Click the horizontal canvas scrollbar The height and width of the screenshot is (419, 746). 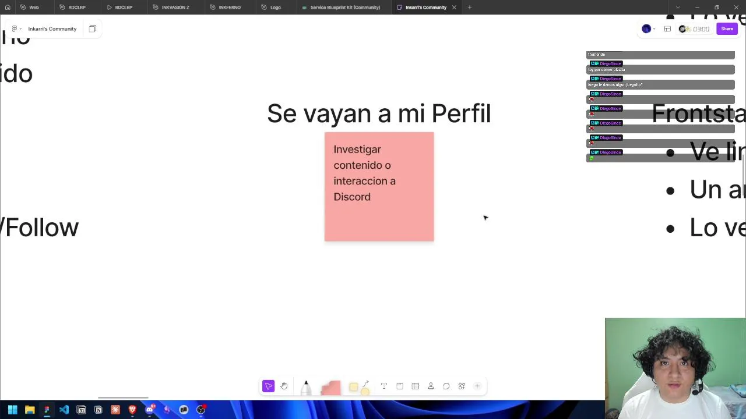(123, 398)
